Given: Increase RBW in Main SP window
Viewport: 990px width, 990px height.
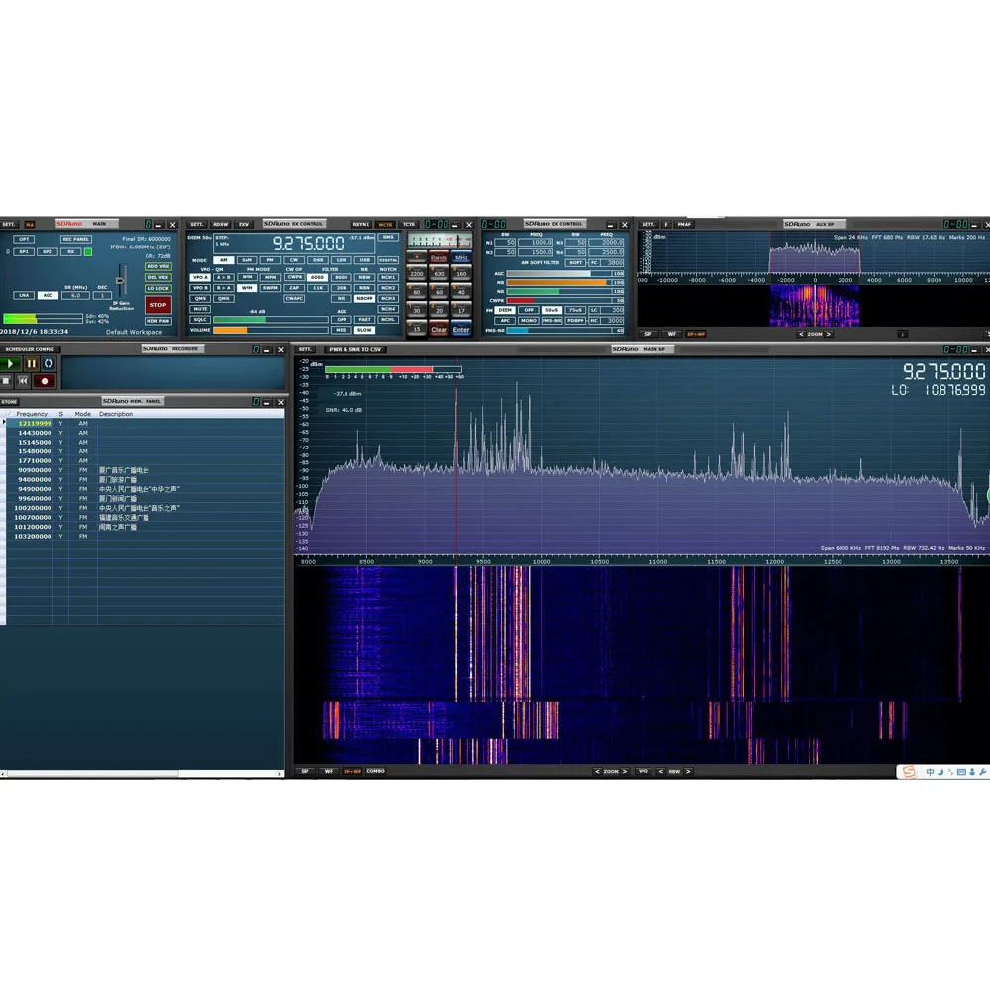Looking at the screenshot, I should (688, 771).
